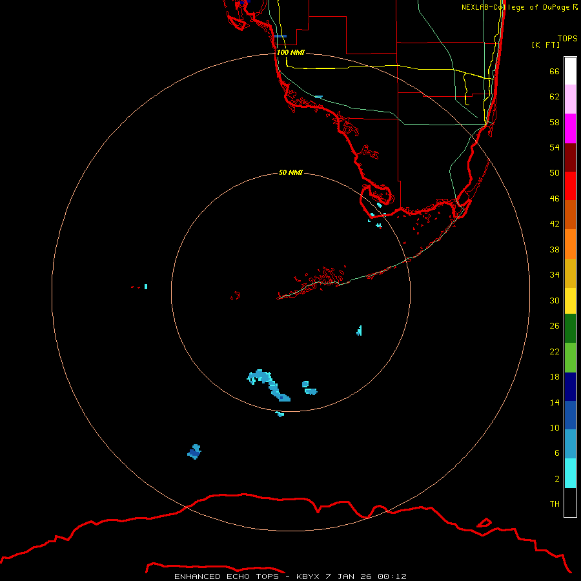
Task: Click the largest elongated blue echo cluster
Action: 269,384
